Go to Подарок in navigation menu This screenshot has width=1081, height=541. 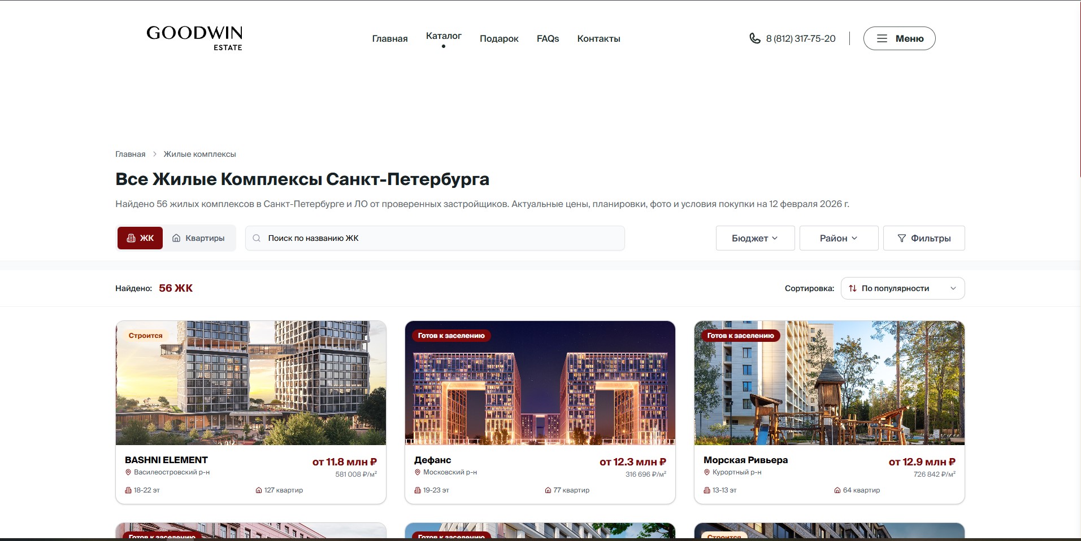(x=499, y=38)
